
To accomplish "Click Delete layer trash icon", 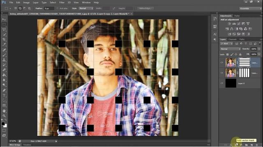I will point(256,145).
